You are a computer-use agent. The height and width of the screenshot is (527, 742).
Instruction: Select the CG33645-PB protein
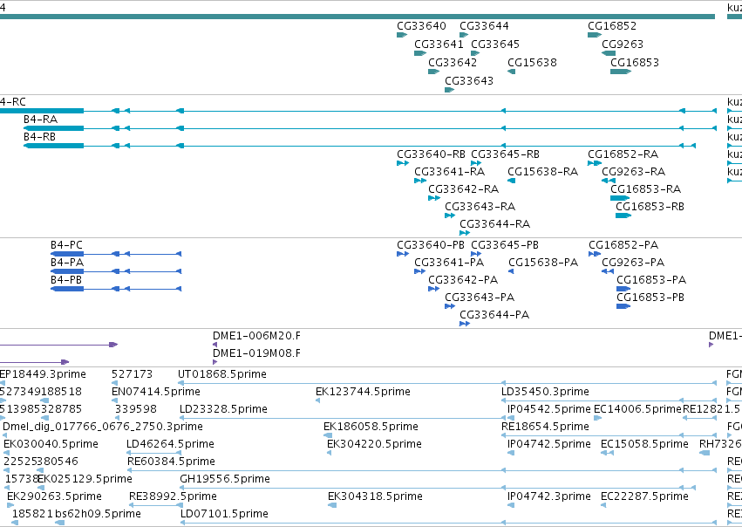pyautogui.click(x=476, y=254)
